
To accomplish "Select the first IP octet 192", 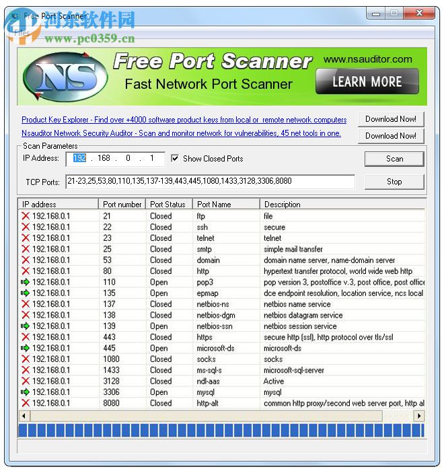I will click(x=79, y=158).
